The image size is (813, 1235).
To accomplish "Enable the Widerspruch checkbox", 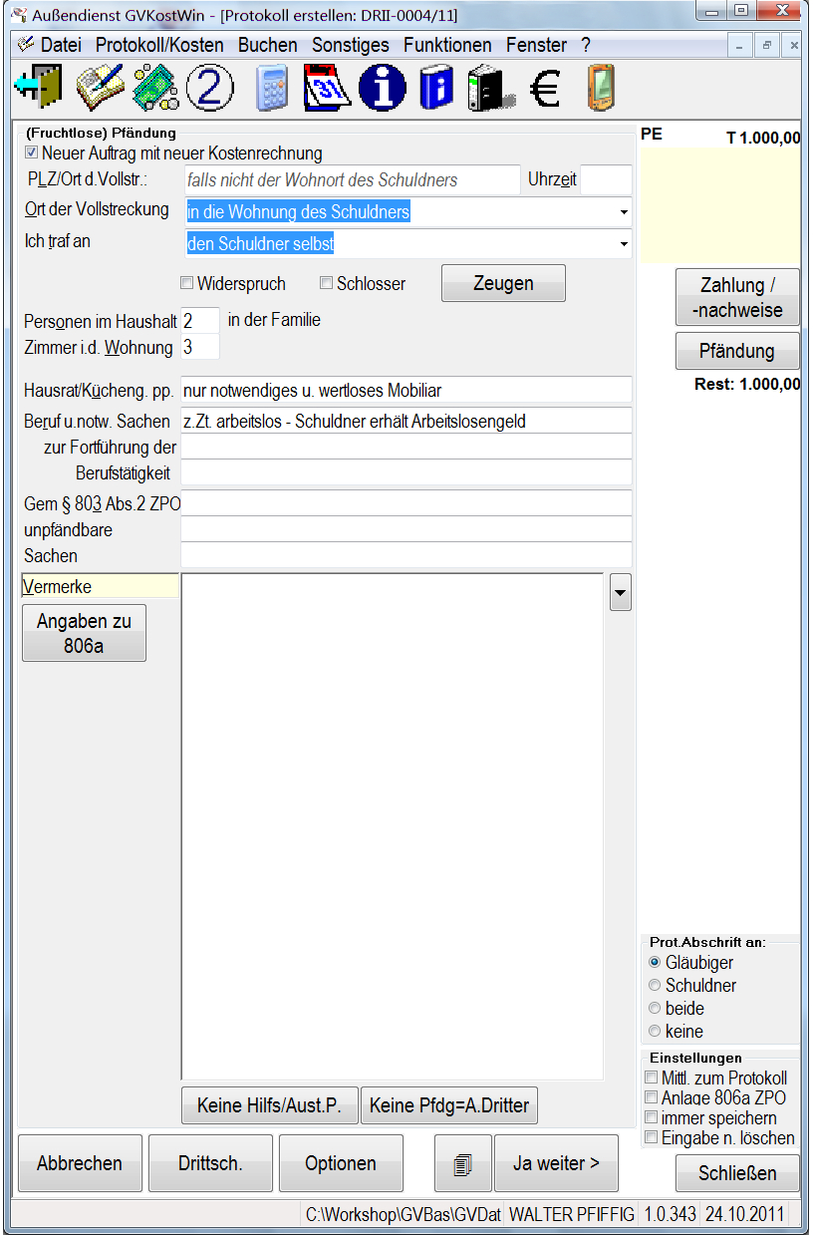I will 186,284.
